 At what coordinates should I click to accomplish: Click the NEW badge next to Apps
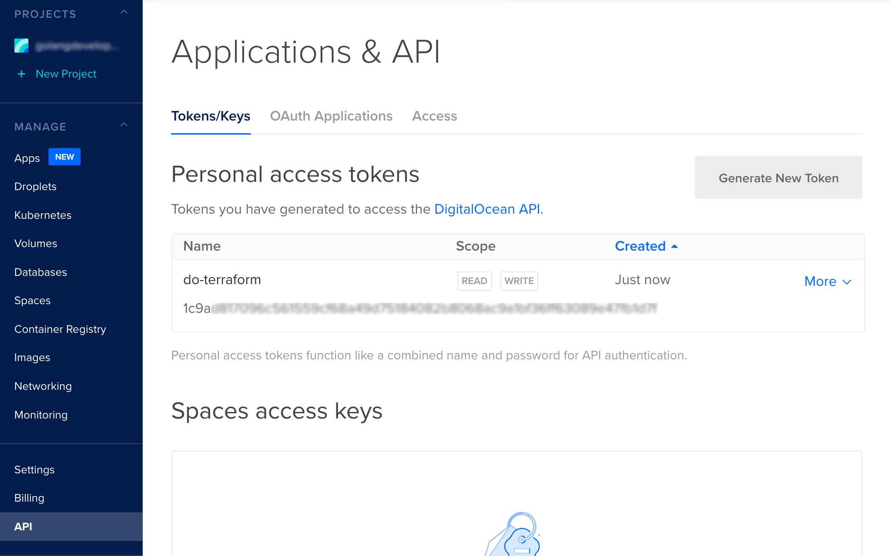tap(64, 157)
